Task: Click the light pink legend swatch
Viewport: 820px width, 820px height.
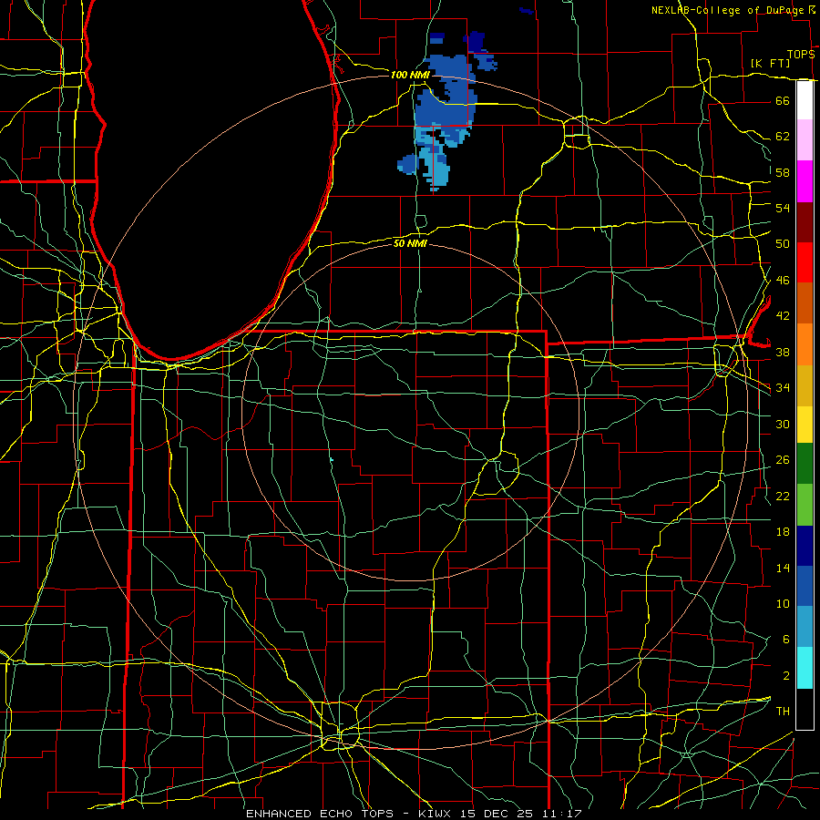Action: pos(805,140)
